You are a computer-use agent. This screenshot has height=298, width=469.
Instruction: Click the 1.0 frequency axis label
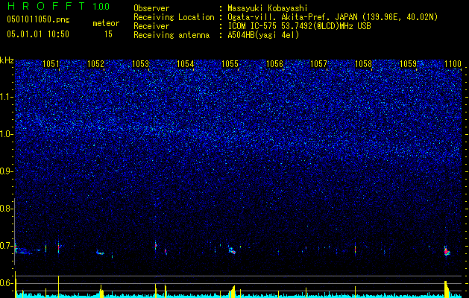[x=6, y=134]
